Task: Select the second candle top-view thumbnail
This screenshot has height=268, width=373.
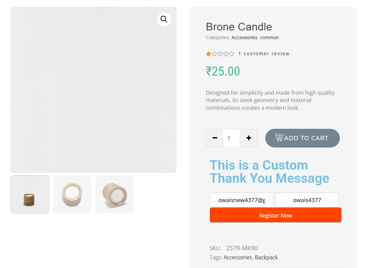Action: pyautogui.click(x=72, y=194)
